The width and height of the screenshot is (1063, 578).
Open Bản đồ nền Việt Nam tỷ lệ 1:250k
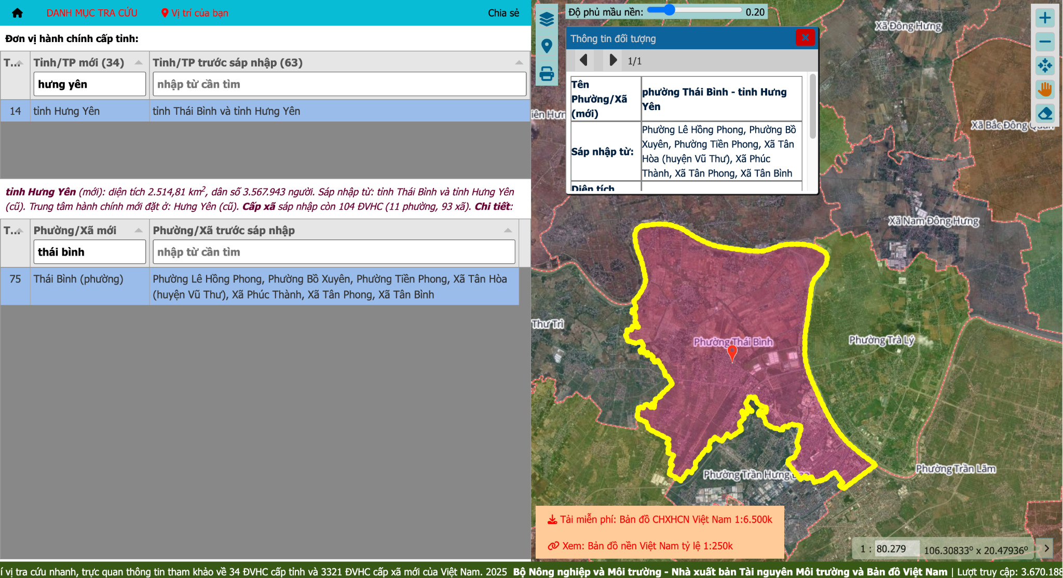[x=640, y=546]
